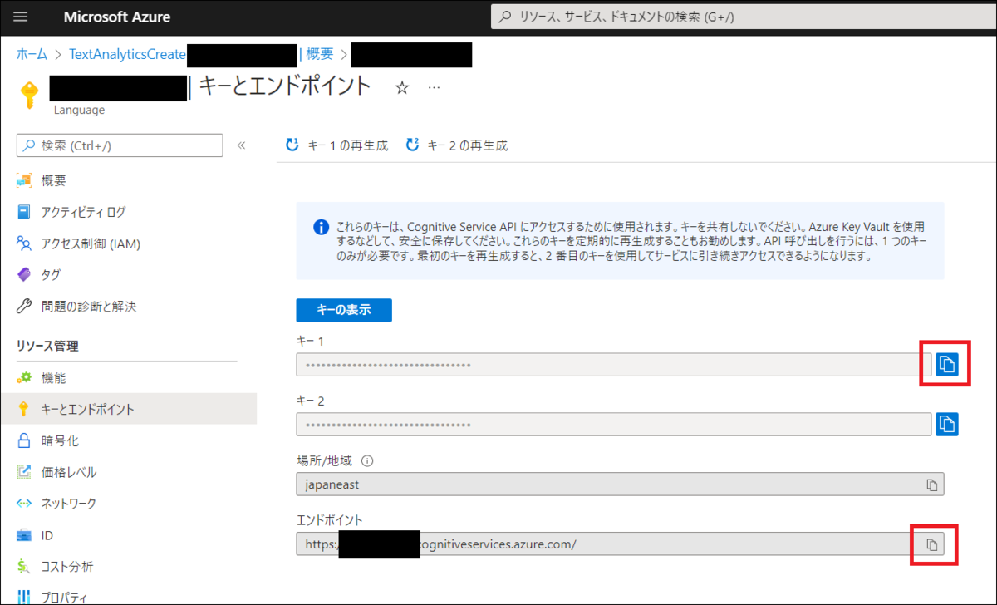Pin the page with the star icon
997x605 pixels.
coord(402,87)
